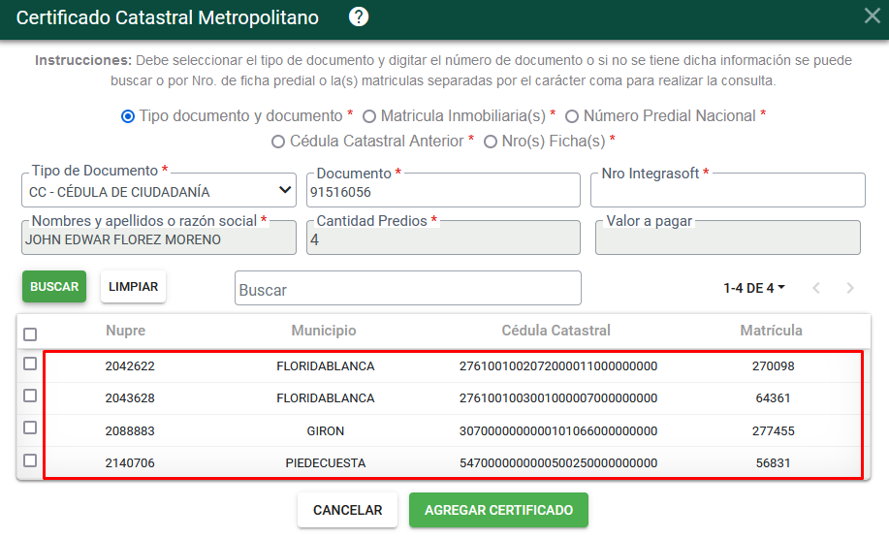Screen dimensions: 889x539
Task: Check the GIRON row checkbox
Action: click(x=30, y=428)
